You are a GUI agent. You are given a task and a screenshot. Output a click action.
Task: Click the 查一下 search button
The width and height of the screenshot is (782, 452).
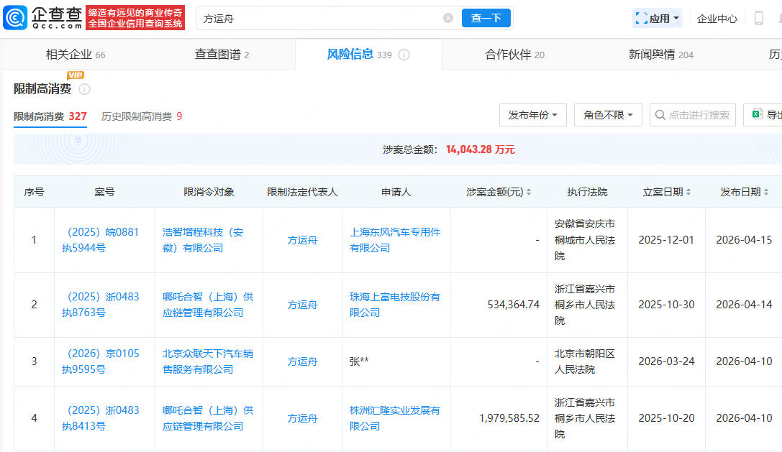[486, 18]
